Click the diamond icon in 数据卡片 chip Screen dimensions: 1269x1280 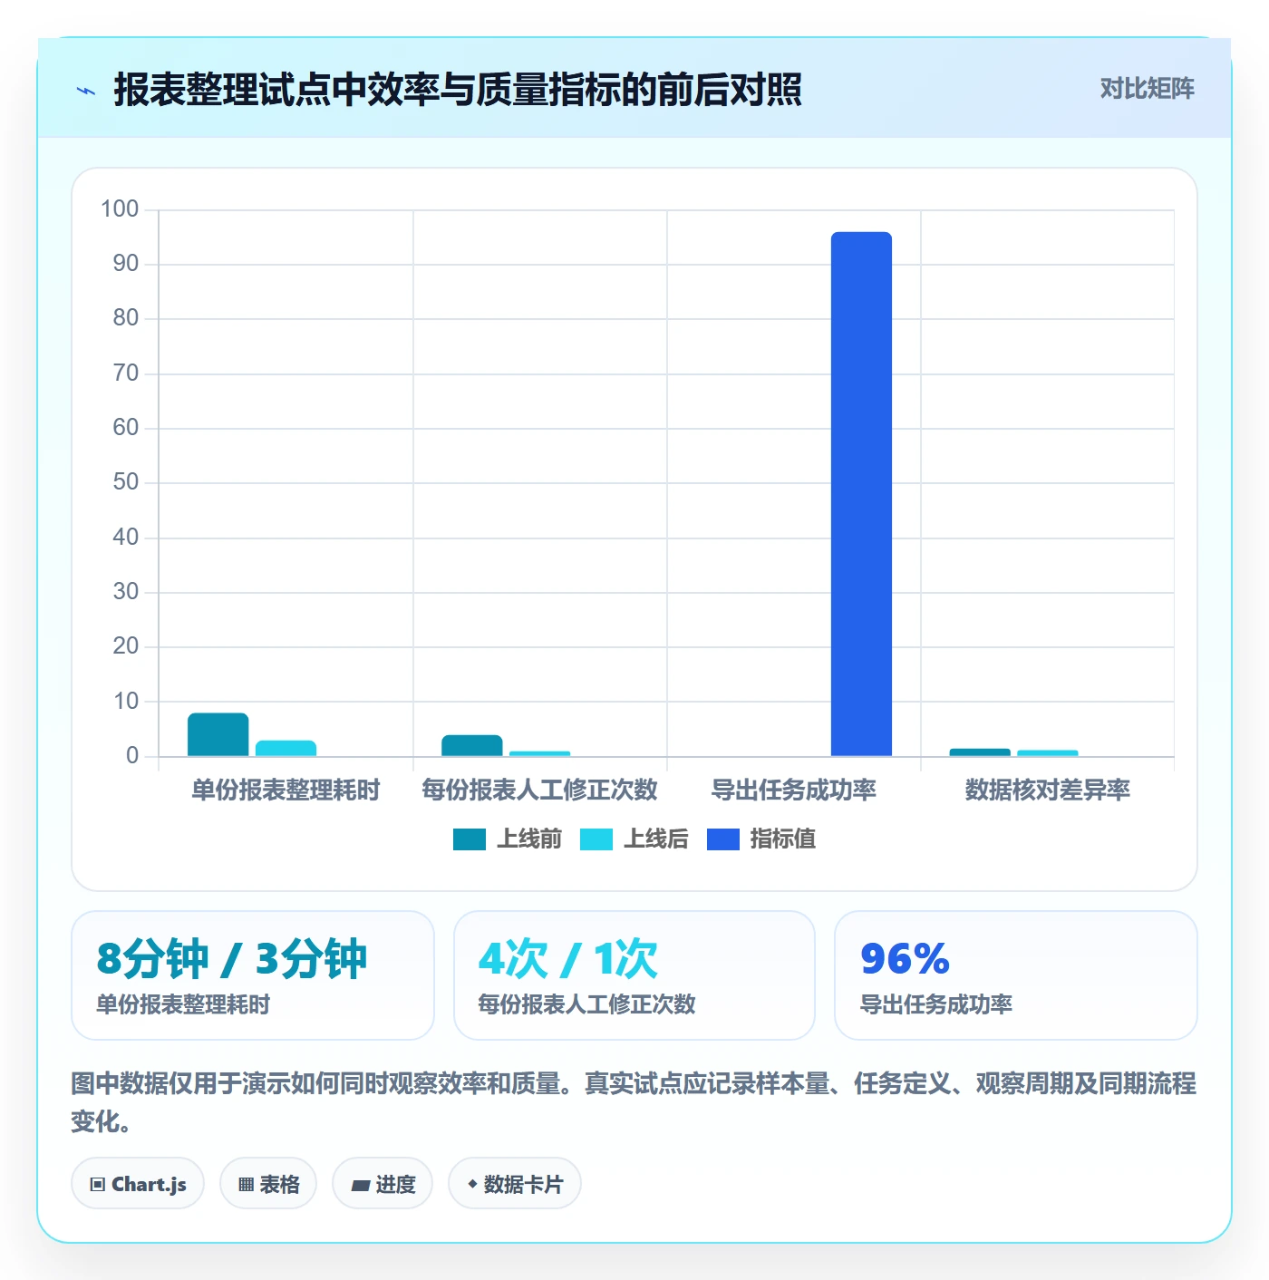(x=472, y=1185)
